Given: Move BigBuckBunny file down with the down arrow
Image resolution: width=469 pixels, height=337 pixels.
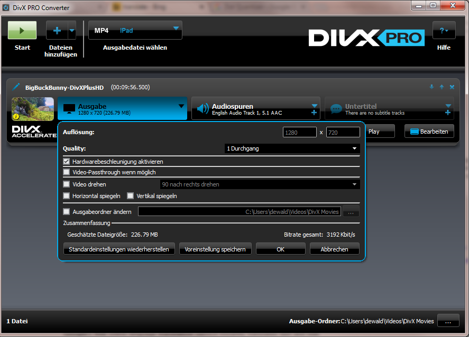Looking at the screenshot, I should coord(431,87).
